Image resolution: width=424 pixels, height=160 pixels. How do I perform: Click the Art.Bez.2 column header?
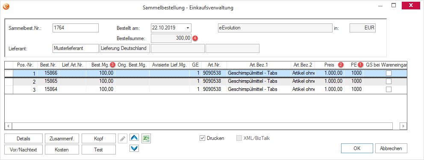[303, 65]
